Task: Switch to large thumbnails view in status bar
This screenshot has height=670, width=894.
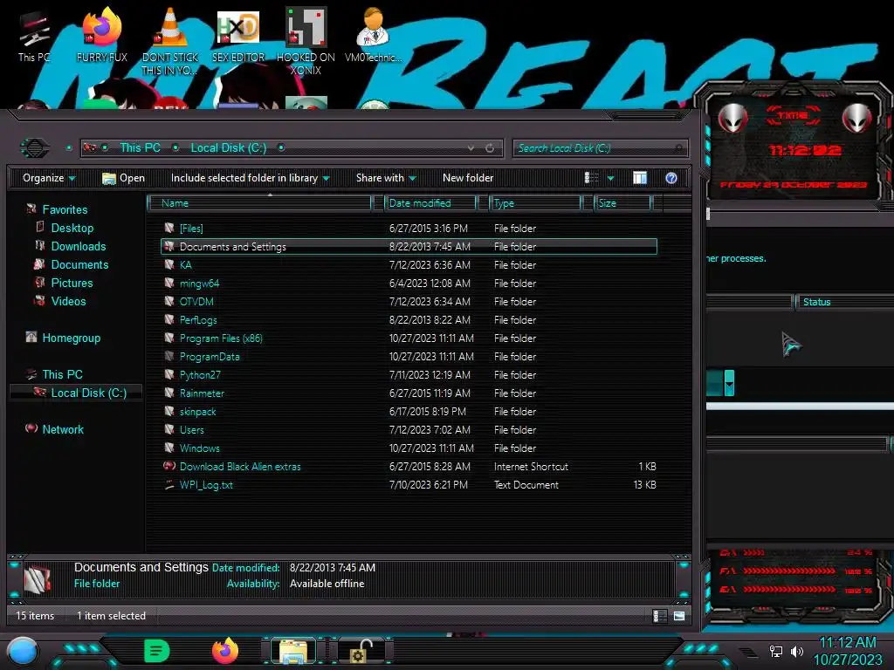Action: coord(679,616)
